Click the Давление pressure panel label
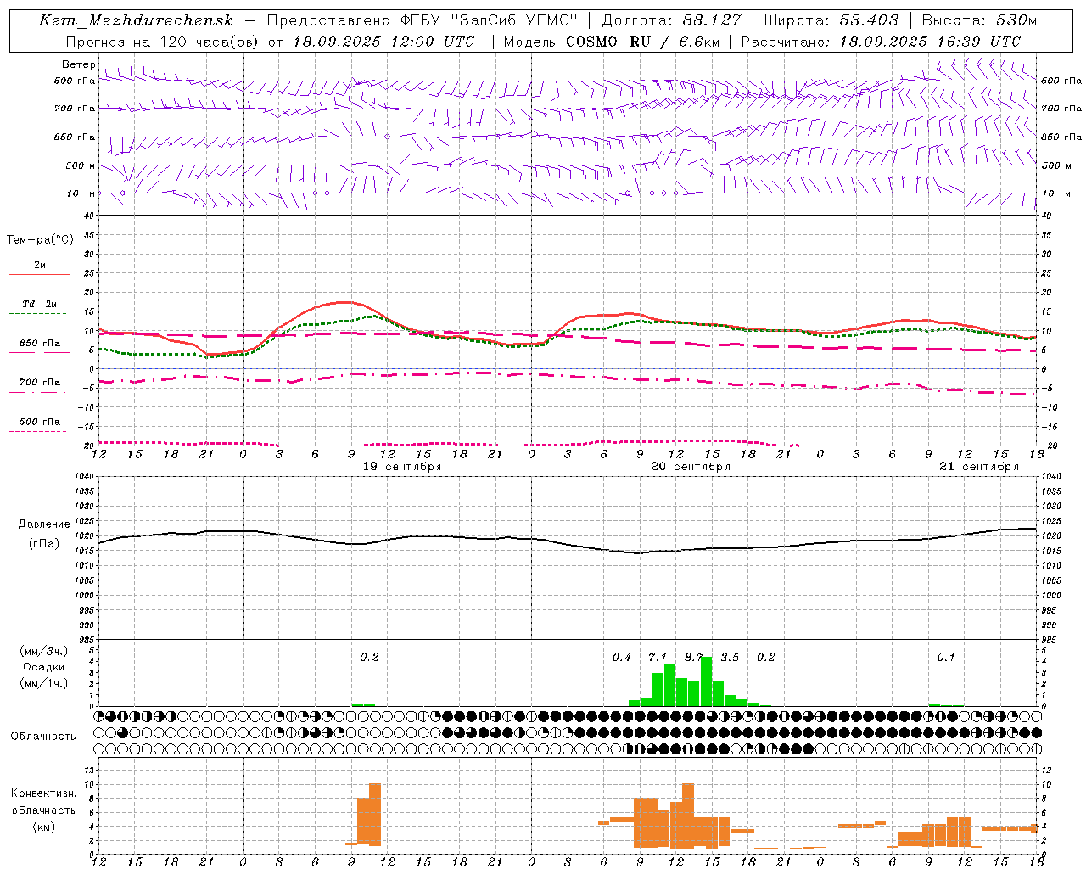This screenshot has height=869, width=1086. [x=44, y=524]
